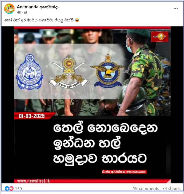
Task: Click the 4h post timestamp
Action: [x=19, y=12]
